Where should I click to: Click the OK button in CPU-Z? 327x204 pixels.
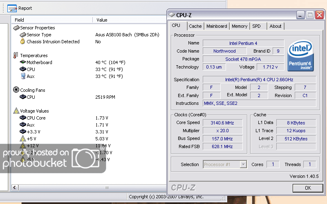click(x=308, y=188)
